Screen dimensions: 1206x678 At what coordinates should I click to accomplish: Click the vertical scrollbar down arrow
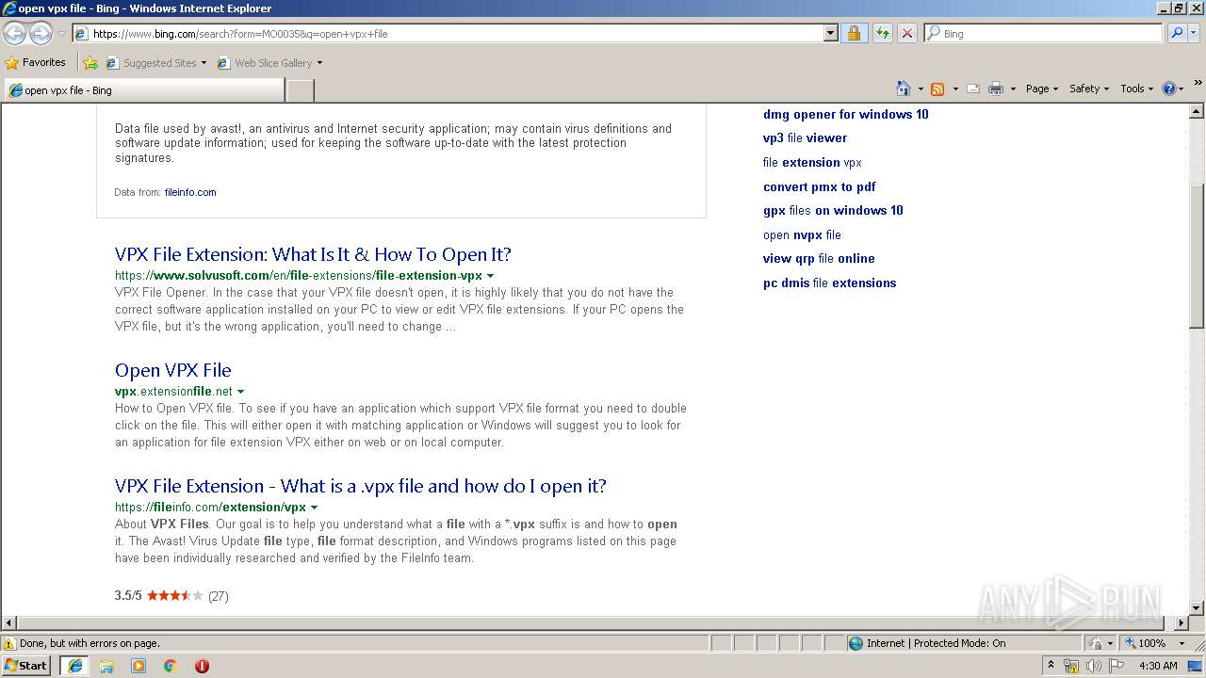pyautogui.click(x=1197, y=608)
